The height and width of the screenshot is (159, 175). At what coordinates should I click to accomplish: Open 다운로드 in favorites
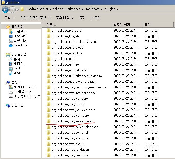tap(20, 31)
